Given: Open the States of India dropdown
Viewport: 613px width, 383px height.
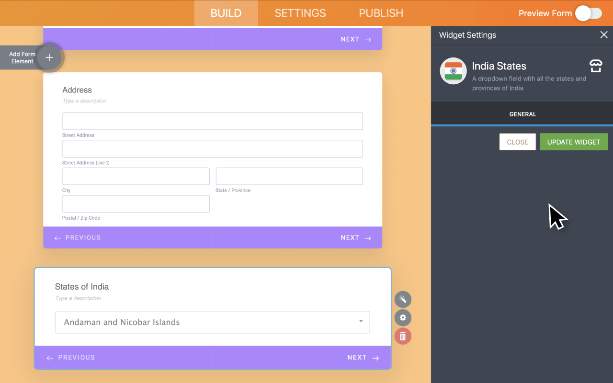Looking at the screenshot, I should click(x=213, y=322).
